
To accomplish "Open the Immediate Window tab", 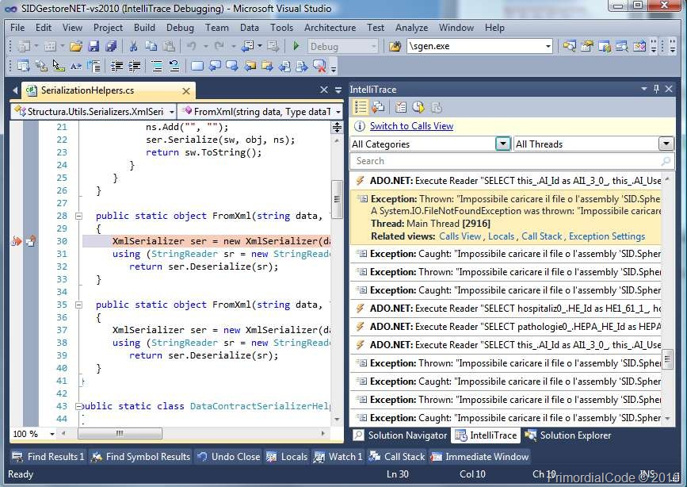I will 479,457.
